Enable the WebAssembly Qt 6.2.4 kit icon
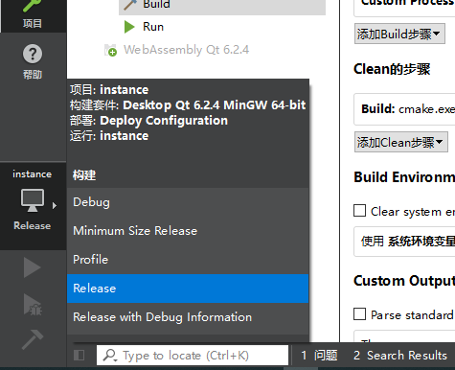This screenshot has width=455, height=370. [110, 50]
